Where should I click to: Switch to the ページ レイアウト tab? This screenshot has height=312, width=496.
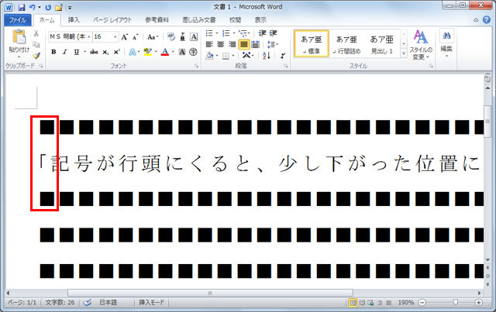point(112,20)
